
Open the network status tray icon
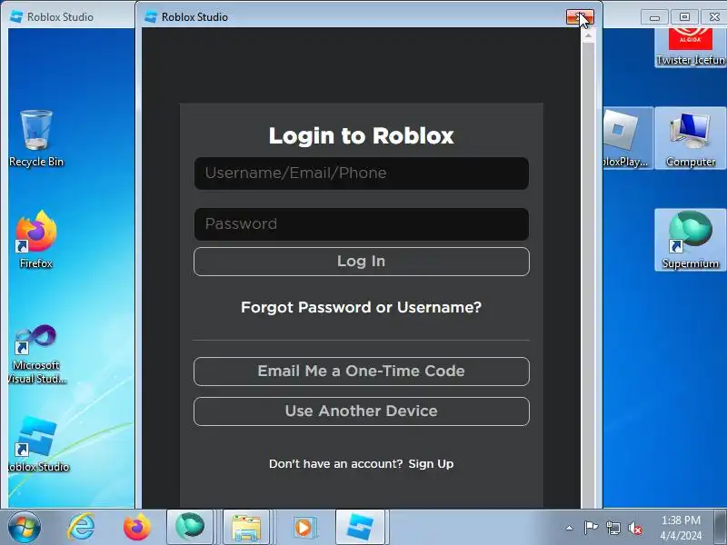613,528
